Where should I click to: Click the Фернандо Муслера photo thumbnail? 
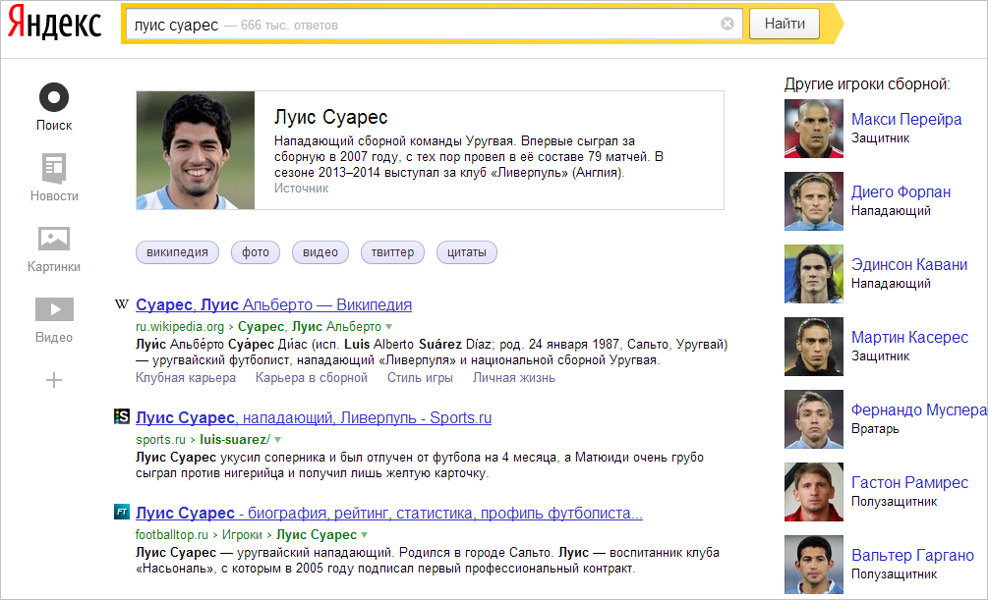coord(813,419)
